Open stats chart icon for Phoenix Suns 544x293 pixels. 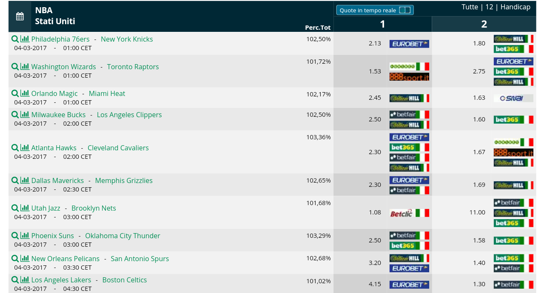(25, 236)
